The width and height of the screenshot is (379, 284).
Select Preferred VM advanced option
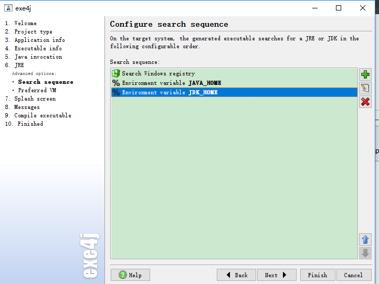pos(37,90)
